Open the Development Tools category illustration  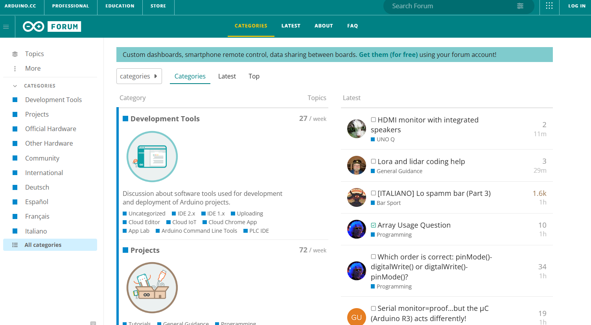[152, 156]
